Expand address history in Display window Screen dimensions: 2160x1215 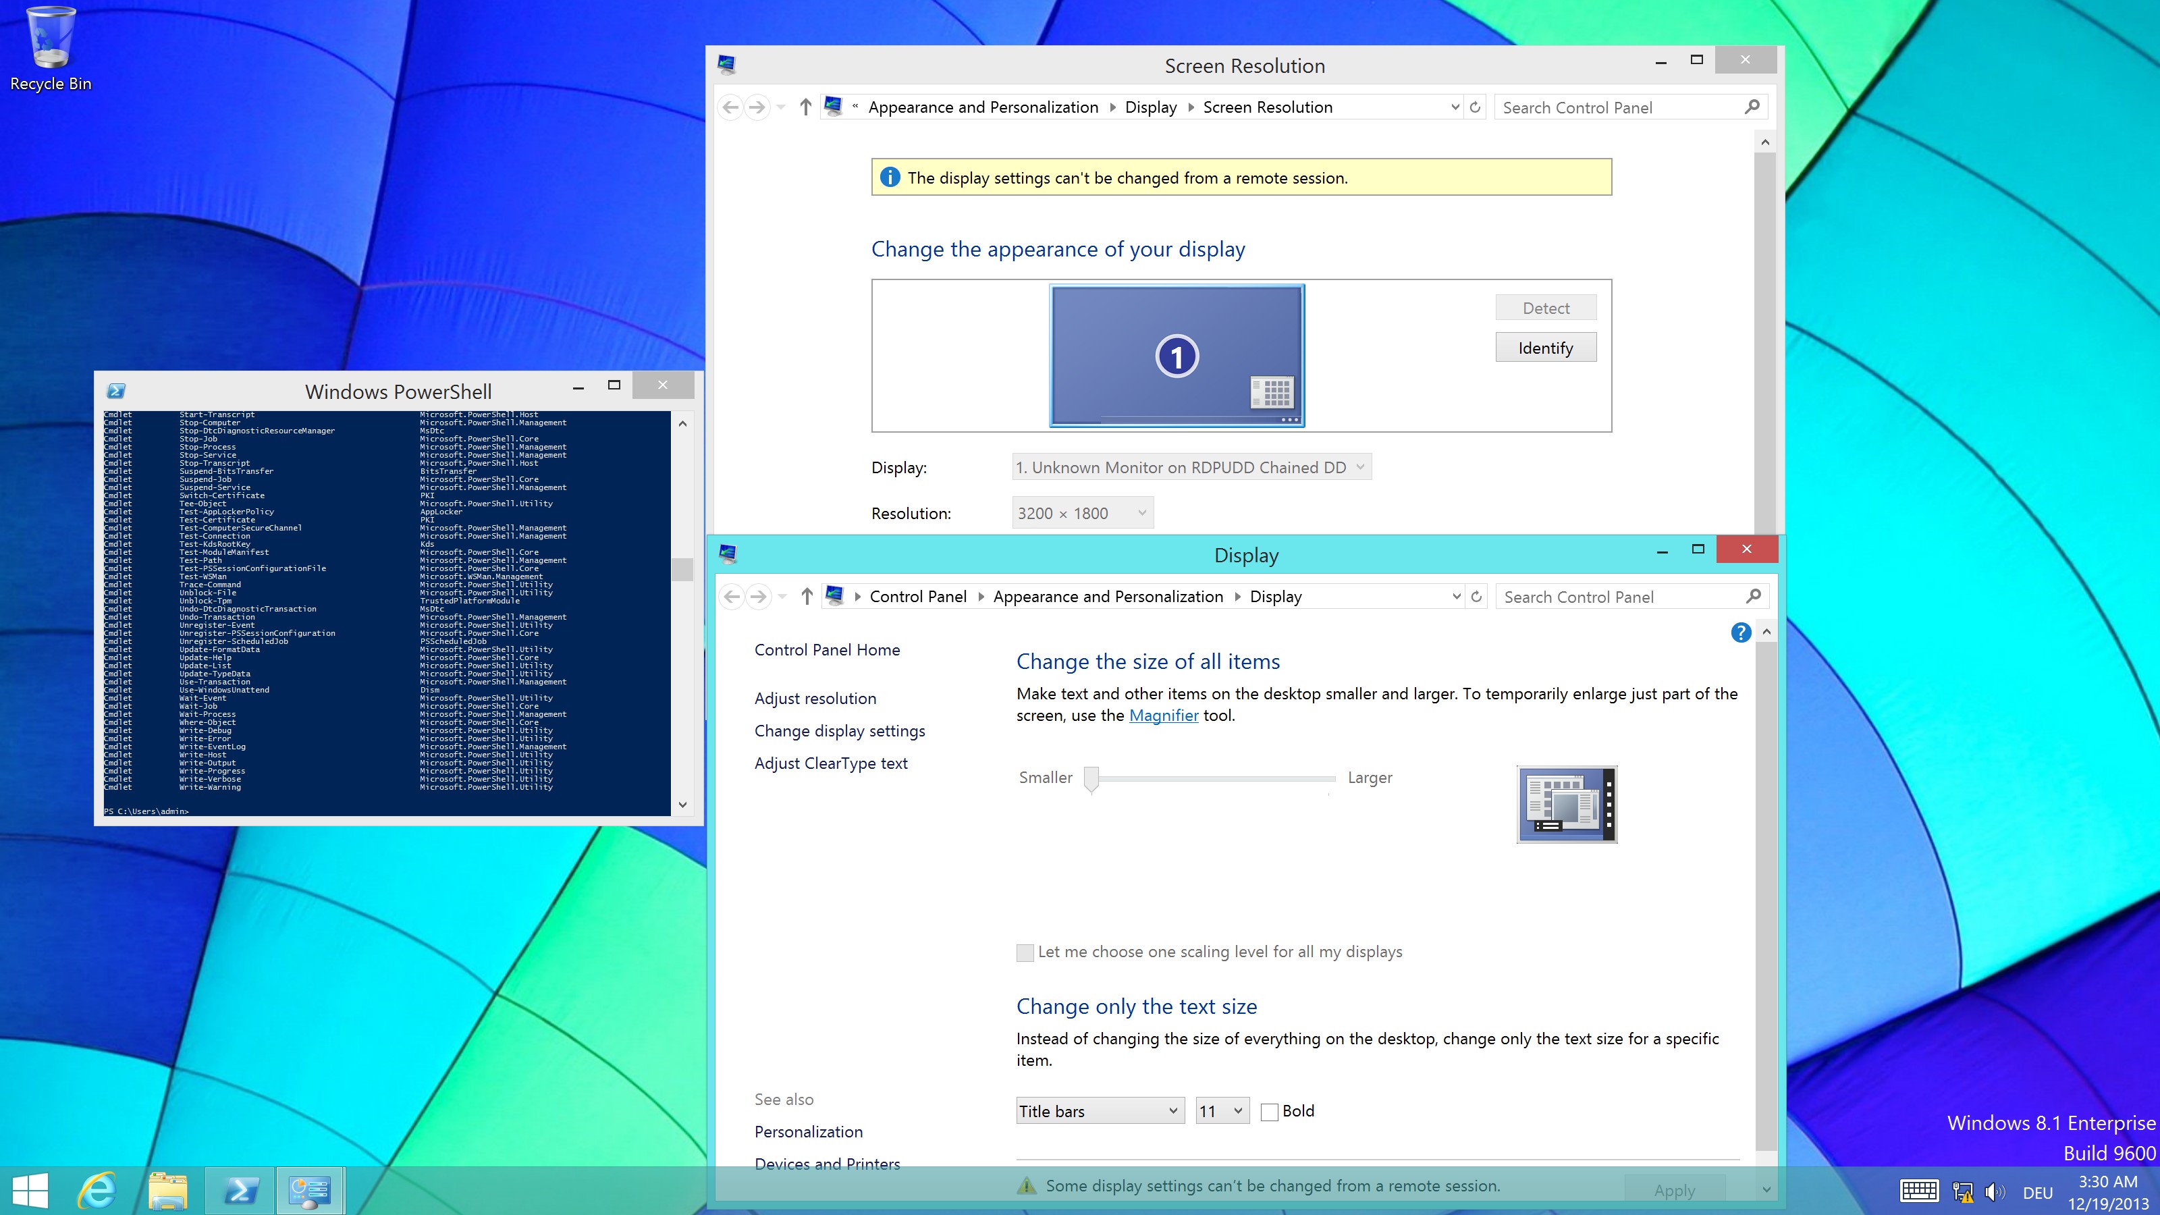(x=1457, y=596)
